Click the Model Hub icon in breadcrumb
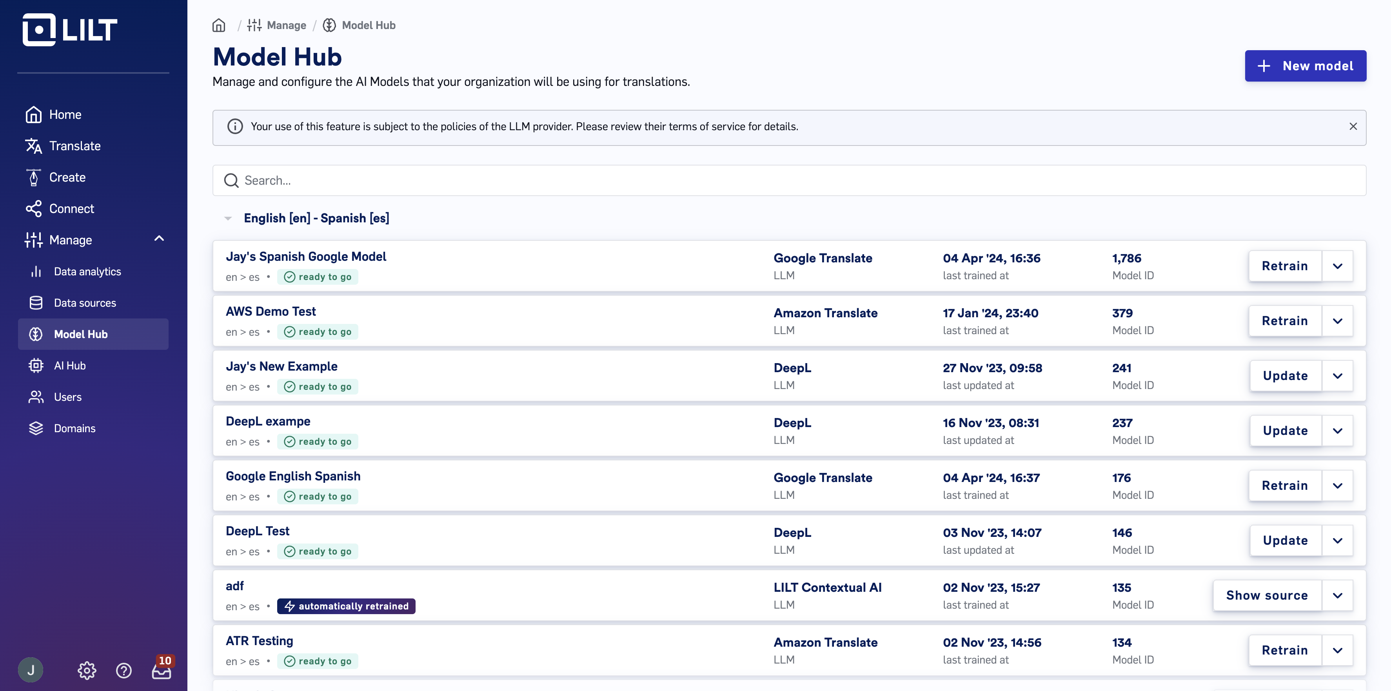The image size is (1391, 691). click(x=329, y=25)
